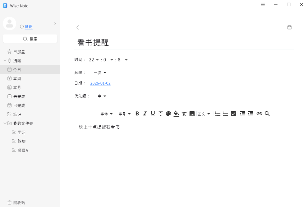Insert a hyperlink from the toolbar
Viewport: 308px width, 207px height.
[x=259, y=113]
